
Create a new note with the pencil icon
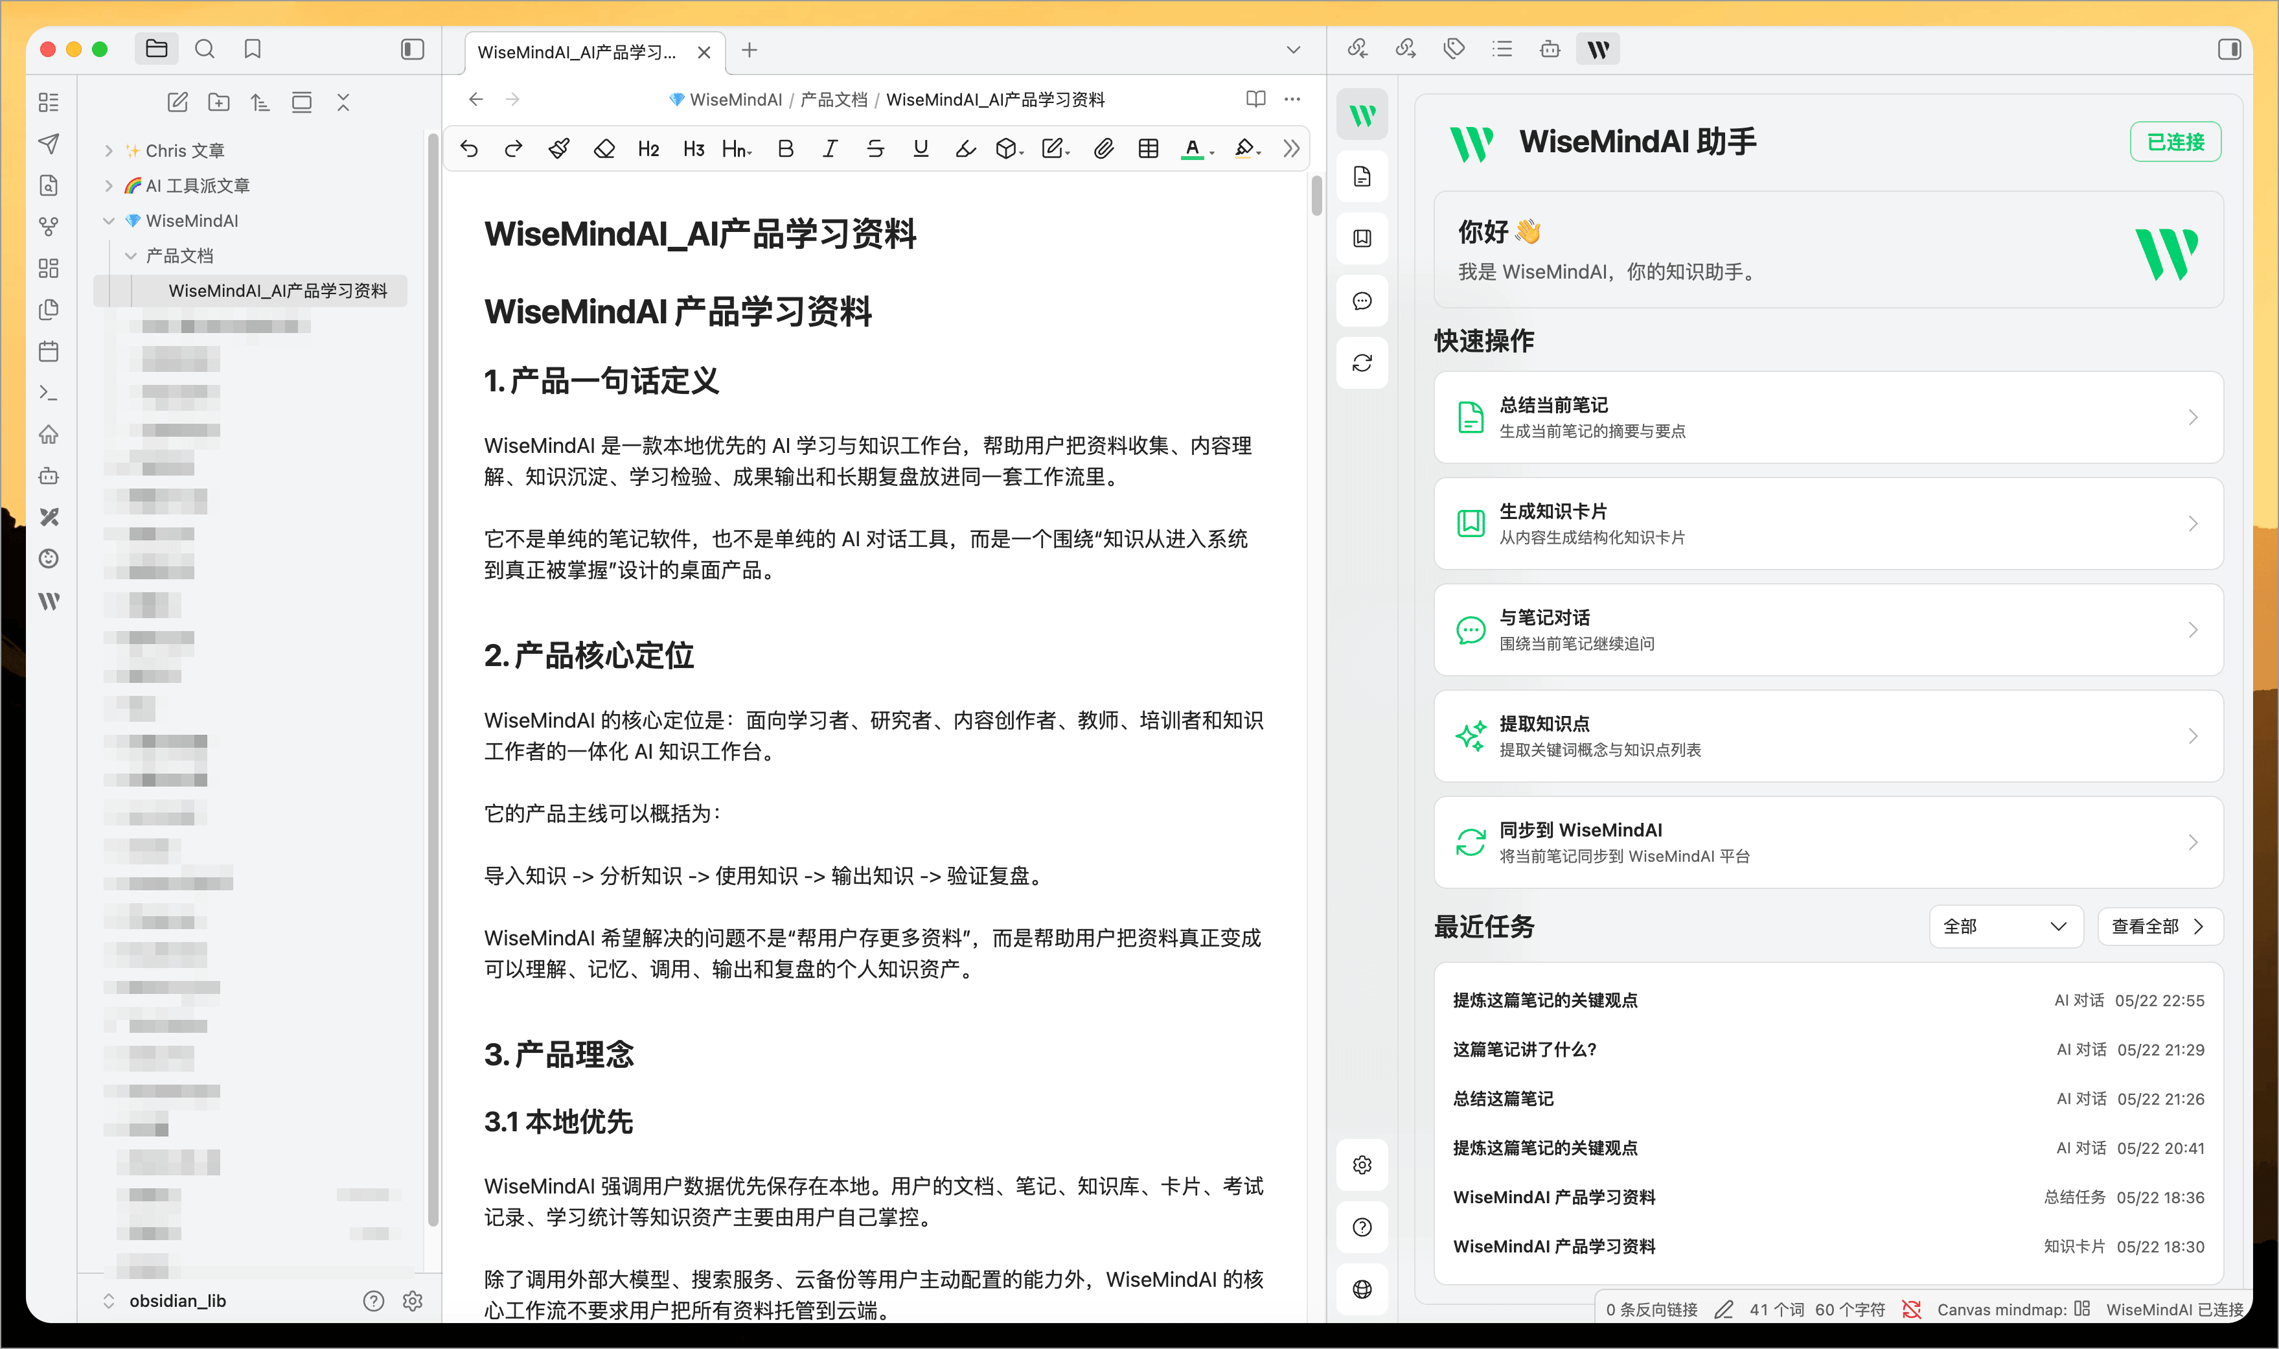point(178,102)
